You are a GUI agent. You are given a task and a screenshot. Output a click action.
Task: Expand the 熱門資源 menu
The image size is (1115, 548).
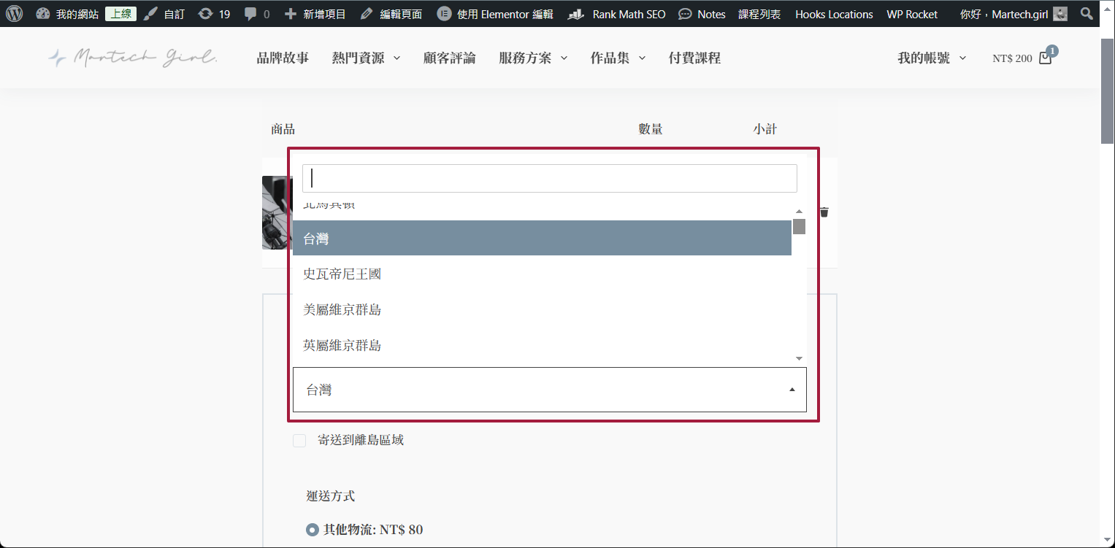point(366,58)
